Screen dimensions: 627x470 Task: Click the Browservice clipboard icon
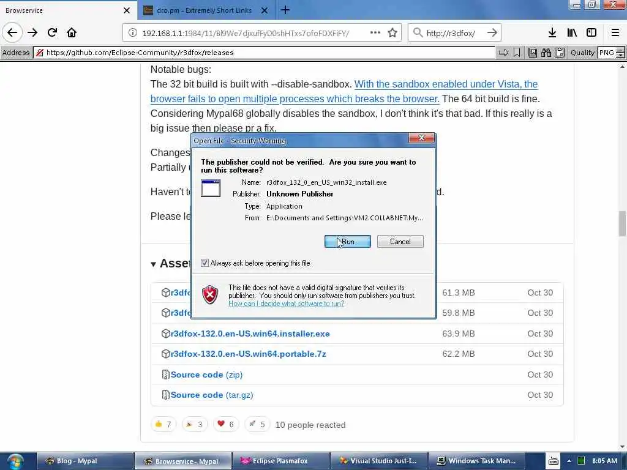pyautogui.click(x=560, y=53)
